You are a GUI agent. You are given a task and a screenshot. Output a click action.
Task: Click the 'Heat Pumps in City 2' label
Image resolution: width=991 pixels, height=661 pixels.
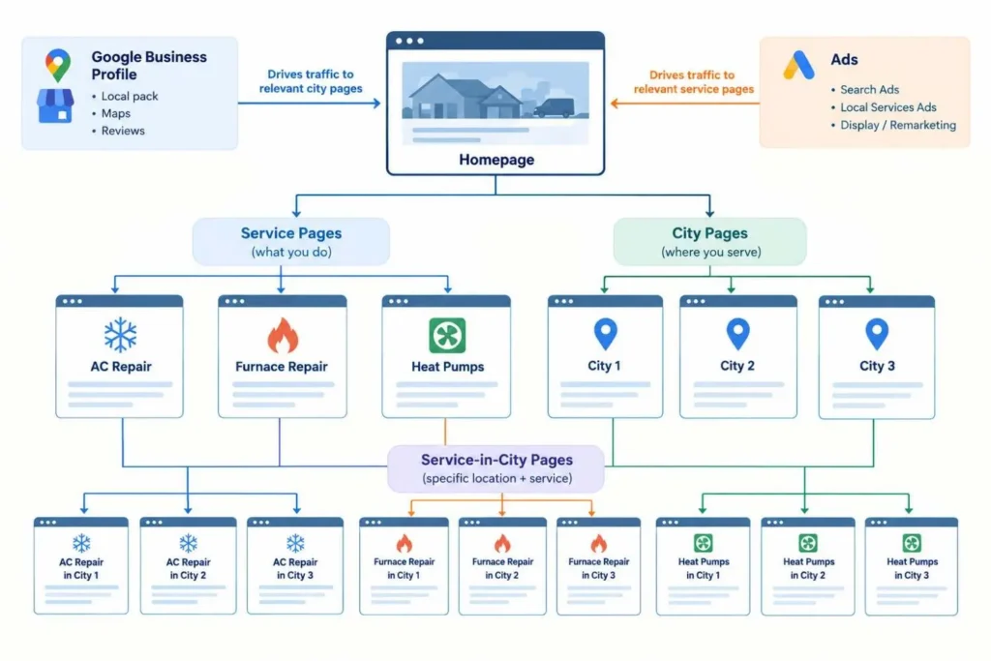point(808,568)
